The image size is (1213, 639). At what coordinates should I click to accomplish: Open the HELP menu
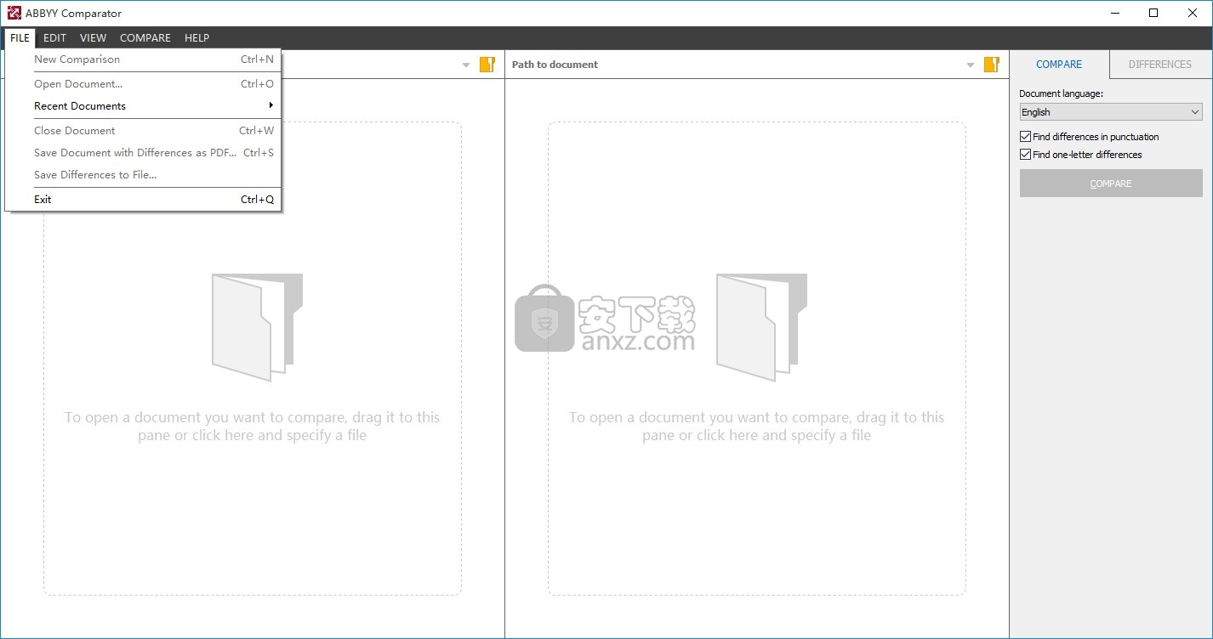click(x=196, y=37)
